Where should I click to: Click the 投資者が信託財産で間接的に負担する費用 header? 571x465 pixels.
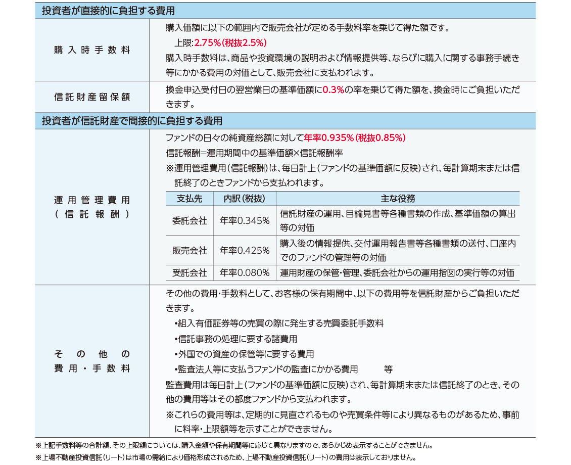(132, 121)
